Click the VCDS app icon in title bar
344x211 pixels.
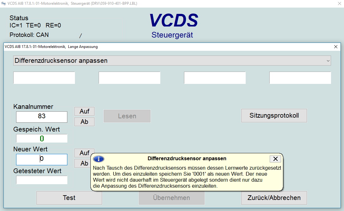coord(3,3)
